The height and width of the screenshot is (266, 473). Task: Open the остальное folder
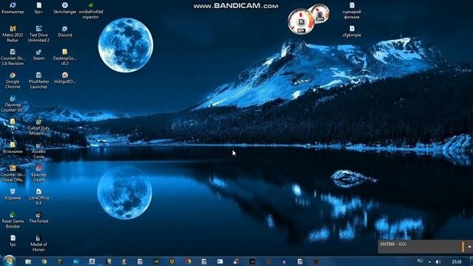[13, 148]
